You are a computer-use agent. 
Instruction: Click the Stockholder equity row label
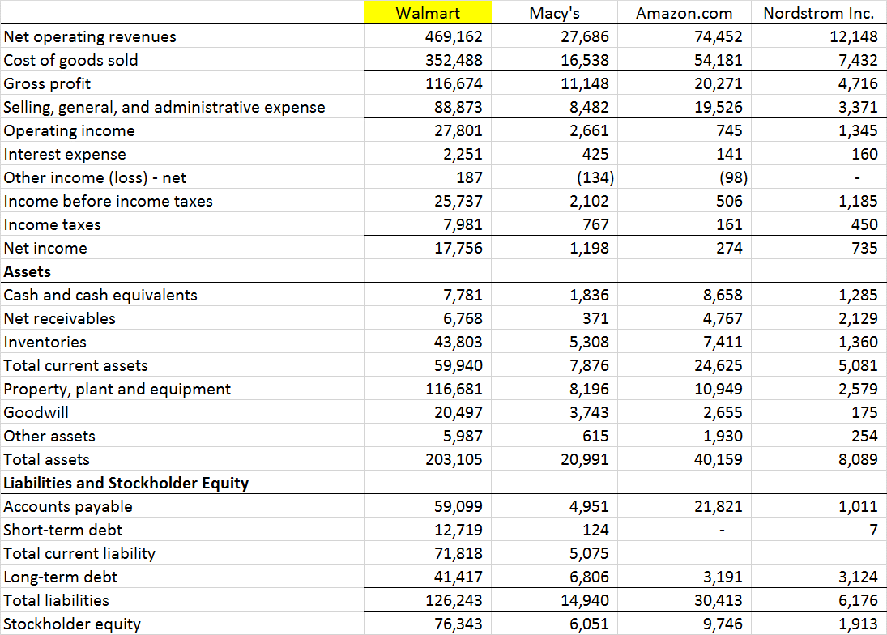(x=72, y=624)
